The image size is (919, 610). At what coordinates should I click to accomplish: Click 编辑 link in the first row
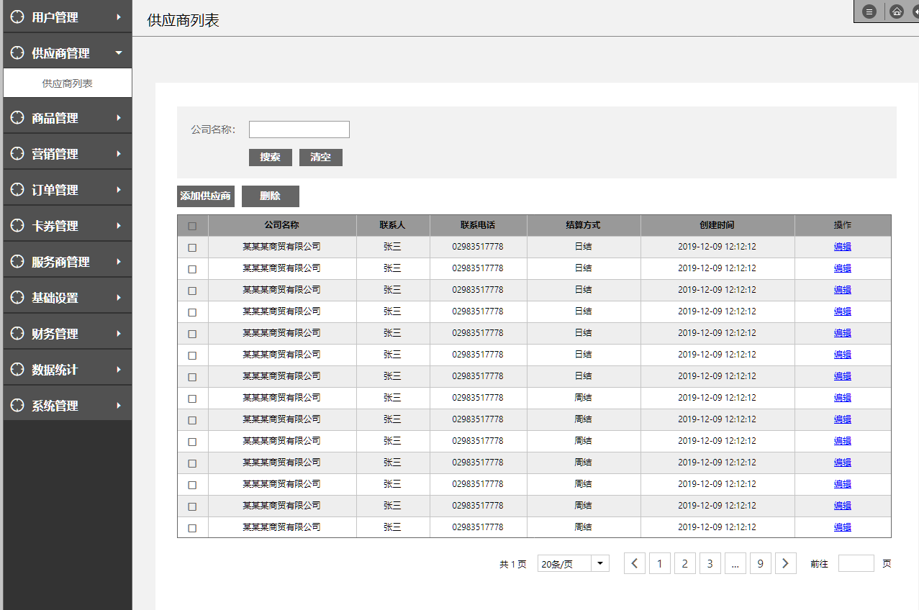pyautogui.click(x=842, y=247)
